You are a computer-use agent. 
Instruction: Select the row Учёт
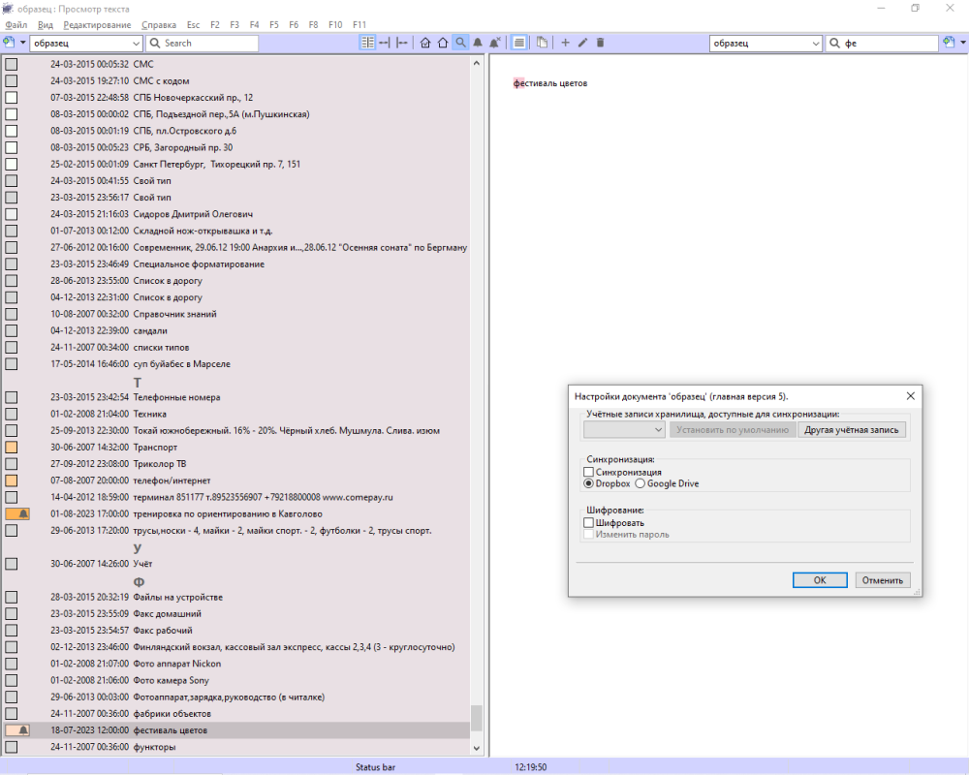[236, 564]
